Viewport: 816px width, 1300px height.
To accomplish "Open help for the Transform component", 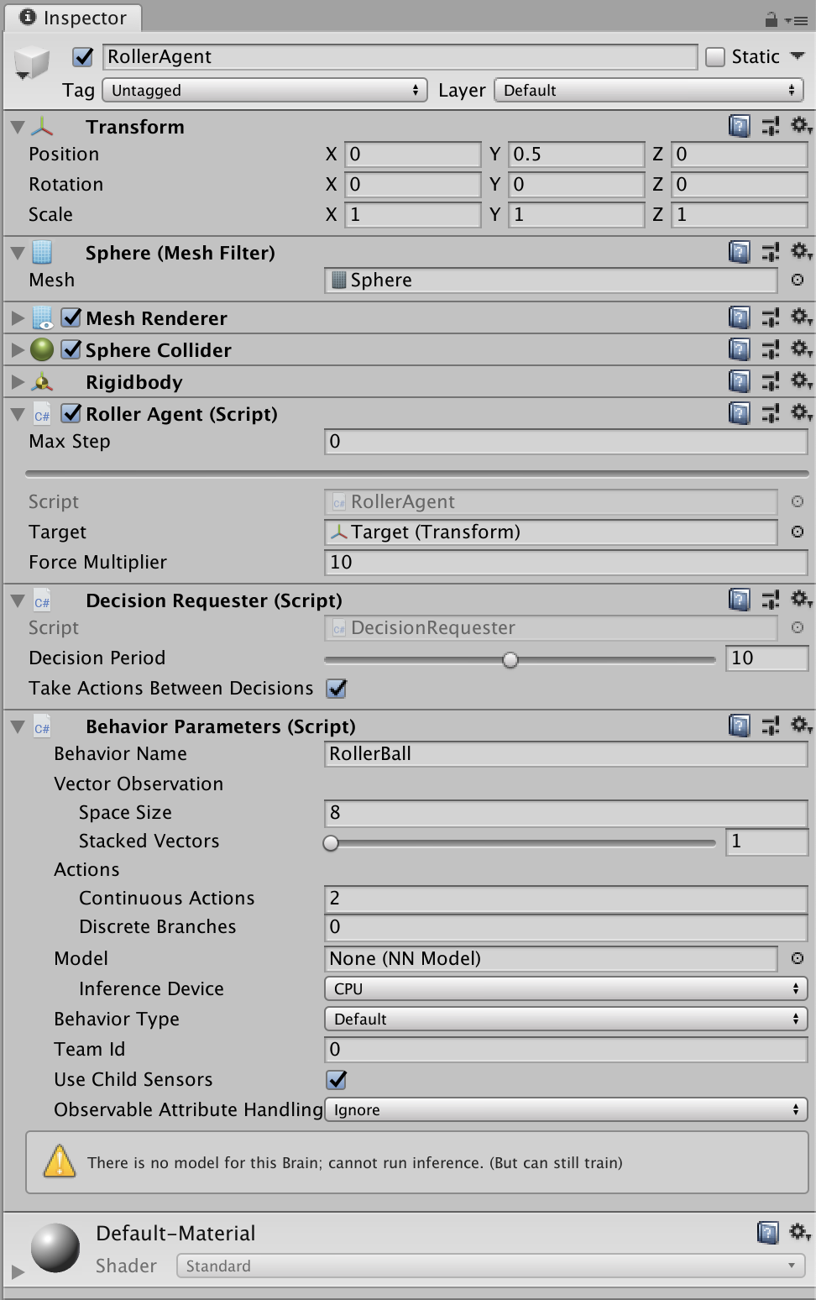I will click(x=738, y=126).
